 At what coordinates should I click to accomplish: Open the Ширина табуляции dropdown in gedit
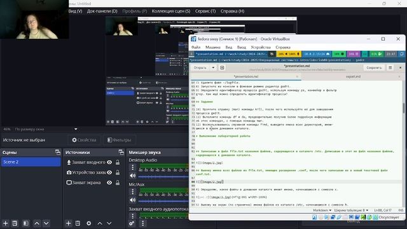pos(351,210)
